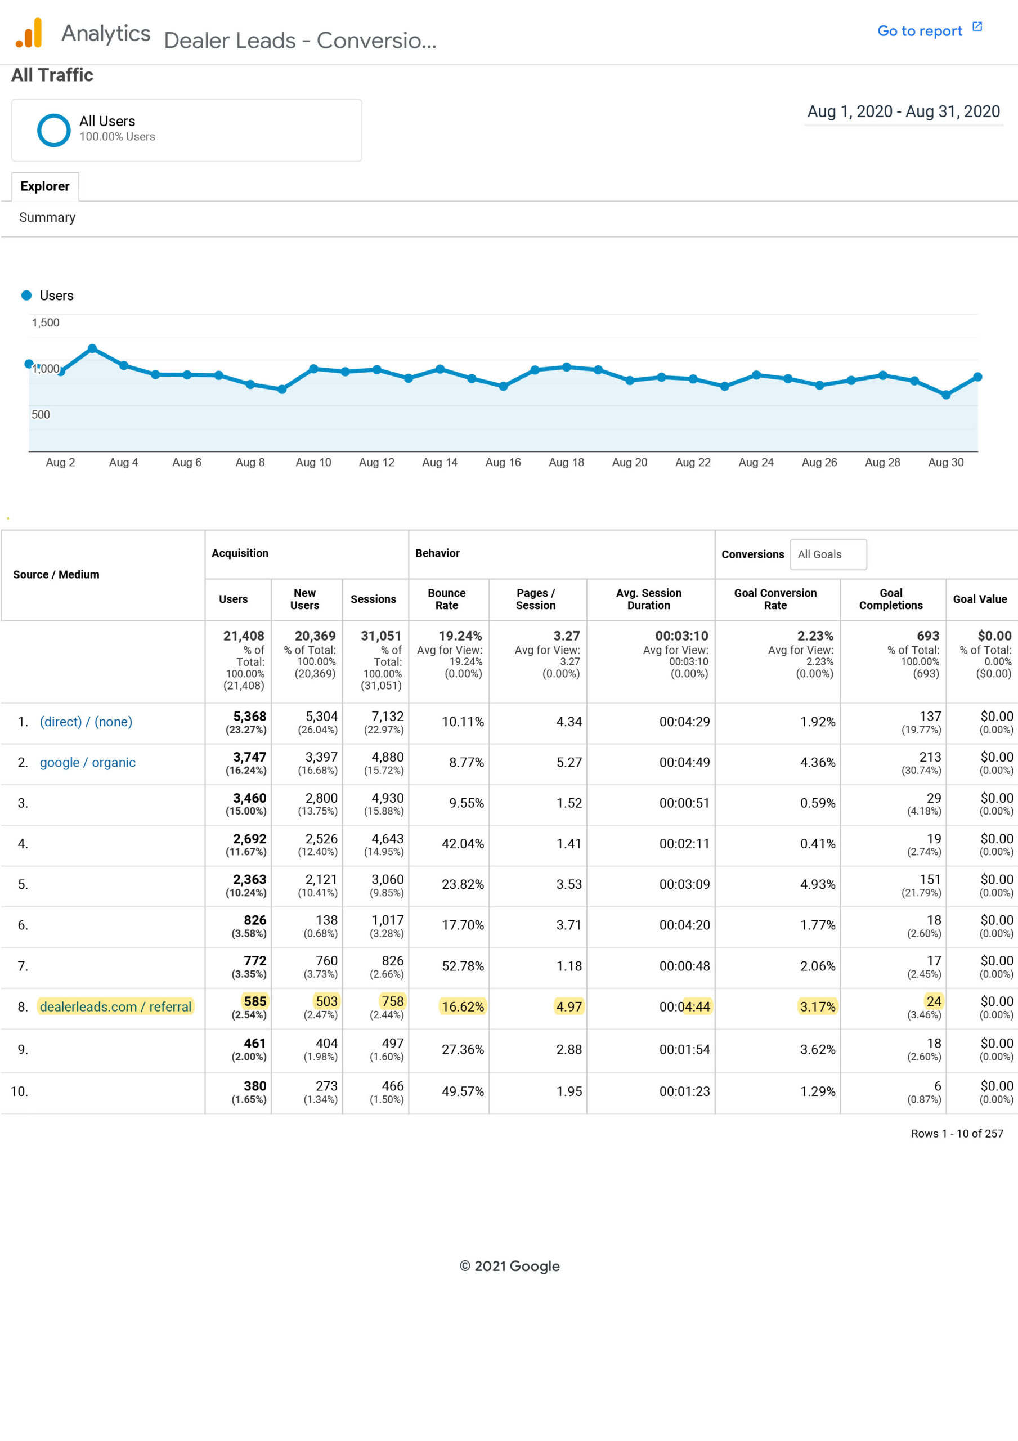The height and width of the screenshot is (1441, 1018).
Task: Sort by Goal Conversion Rate header
Action: (775, 599)
